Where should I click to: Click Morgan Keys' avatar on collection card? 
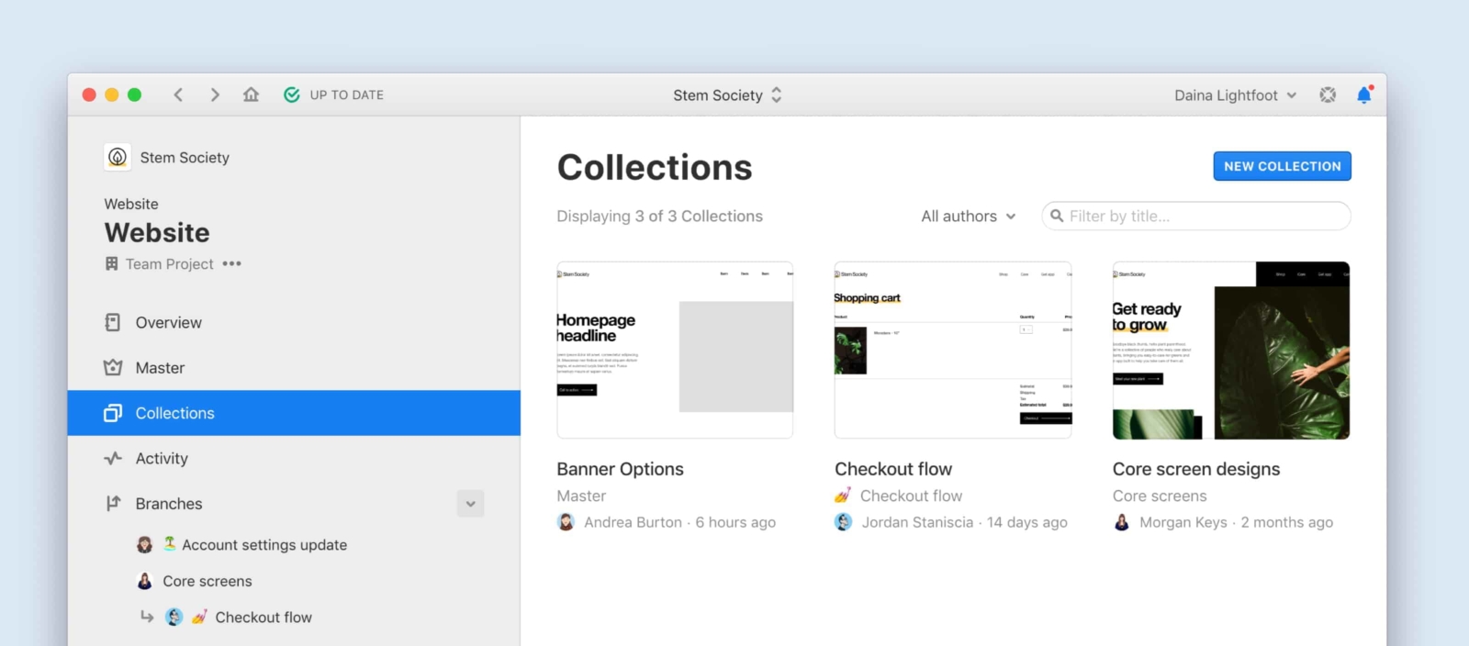(1121, 522)
